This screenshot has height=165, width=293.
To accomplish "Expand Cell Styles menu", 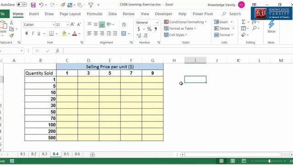I will tap(176, 35).
